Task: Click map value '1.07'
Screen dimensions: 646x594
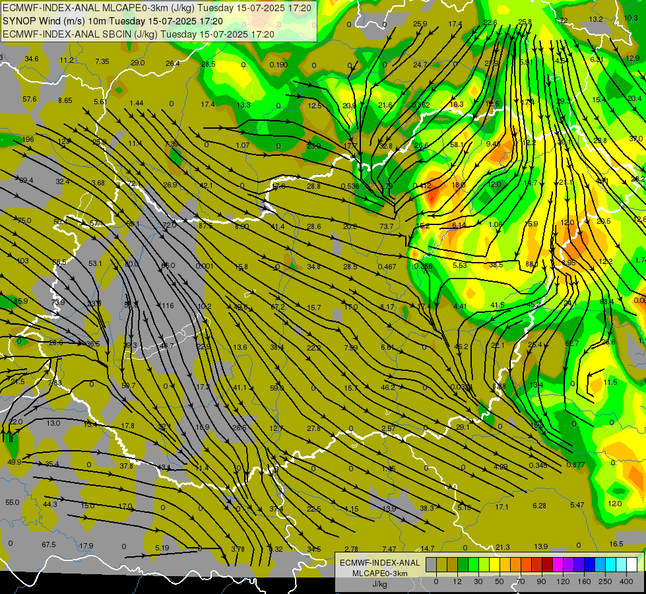Action: tap(243, 145)
